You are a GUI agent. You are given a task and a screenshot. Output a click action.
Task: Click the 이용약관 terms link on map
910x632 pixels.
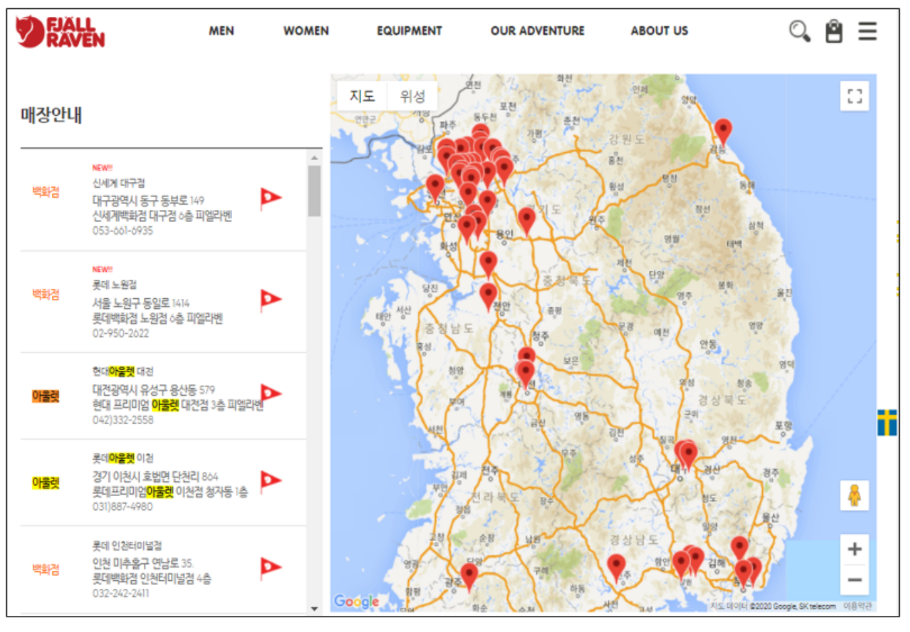(x=858, y=606)
